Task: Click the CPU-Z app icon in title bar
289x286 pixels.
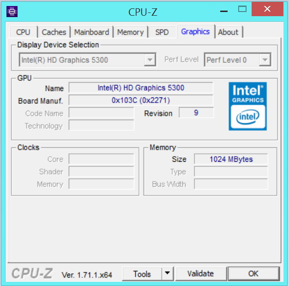Action: 12,12
